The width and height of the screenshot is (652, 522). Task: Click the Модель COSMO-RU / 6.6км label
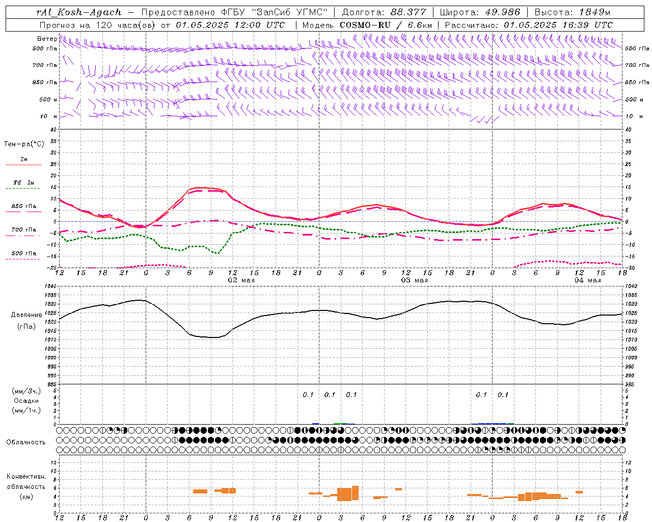click(367, 25)
